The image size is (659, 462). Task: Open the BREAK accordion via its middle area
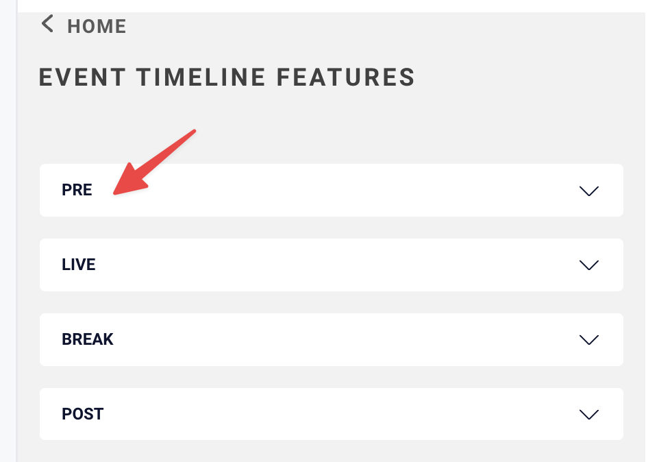pyautogui.click(x=331, y=340)
